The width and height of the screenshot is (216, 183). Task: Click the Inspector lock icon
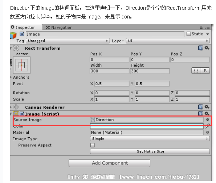tap(201, 28)
